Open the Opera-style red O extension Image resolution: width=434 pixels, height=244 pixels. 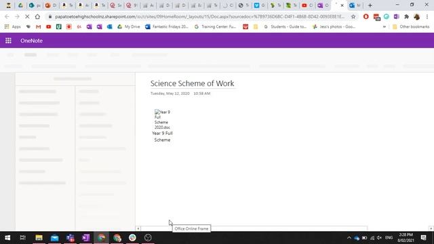click(x=366, y=16)
